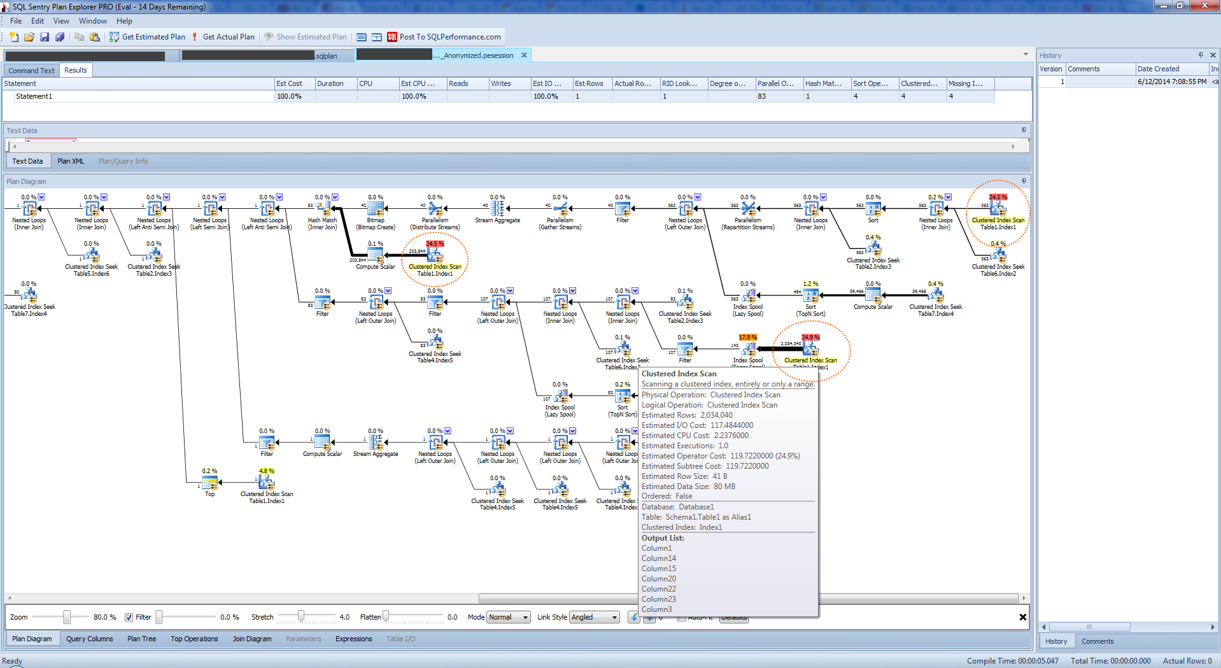Switch to the Query Columns tab

pyautogui.click(x=90, y=639)
